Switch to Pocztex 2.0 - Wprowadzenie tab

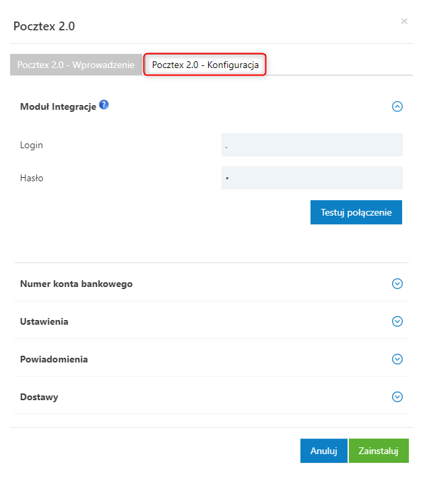75,65
